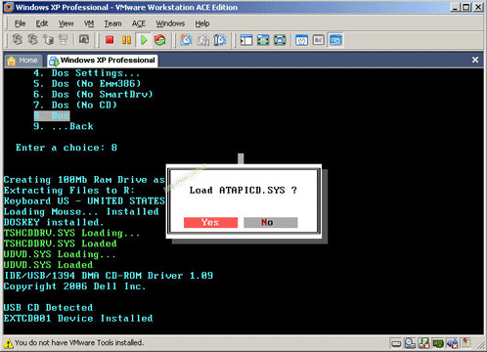Image resolution: width=487 pixels, height=352 pixels.
Task: Select the Windows XP Professional tab
Action: pyautogui.click(x=103, y=61)
